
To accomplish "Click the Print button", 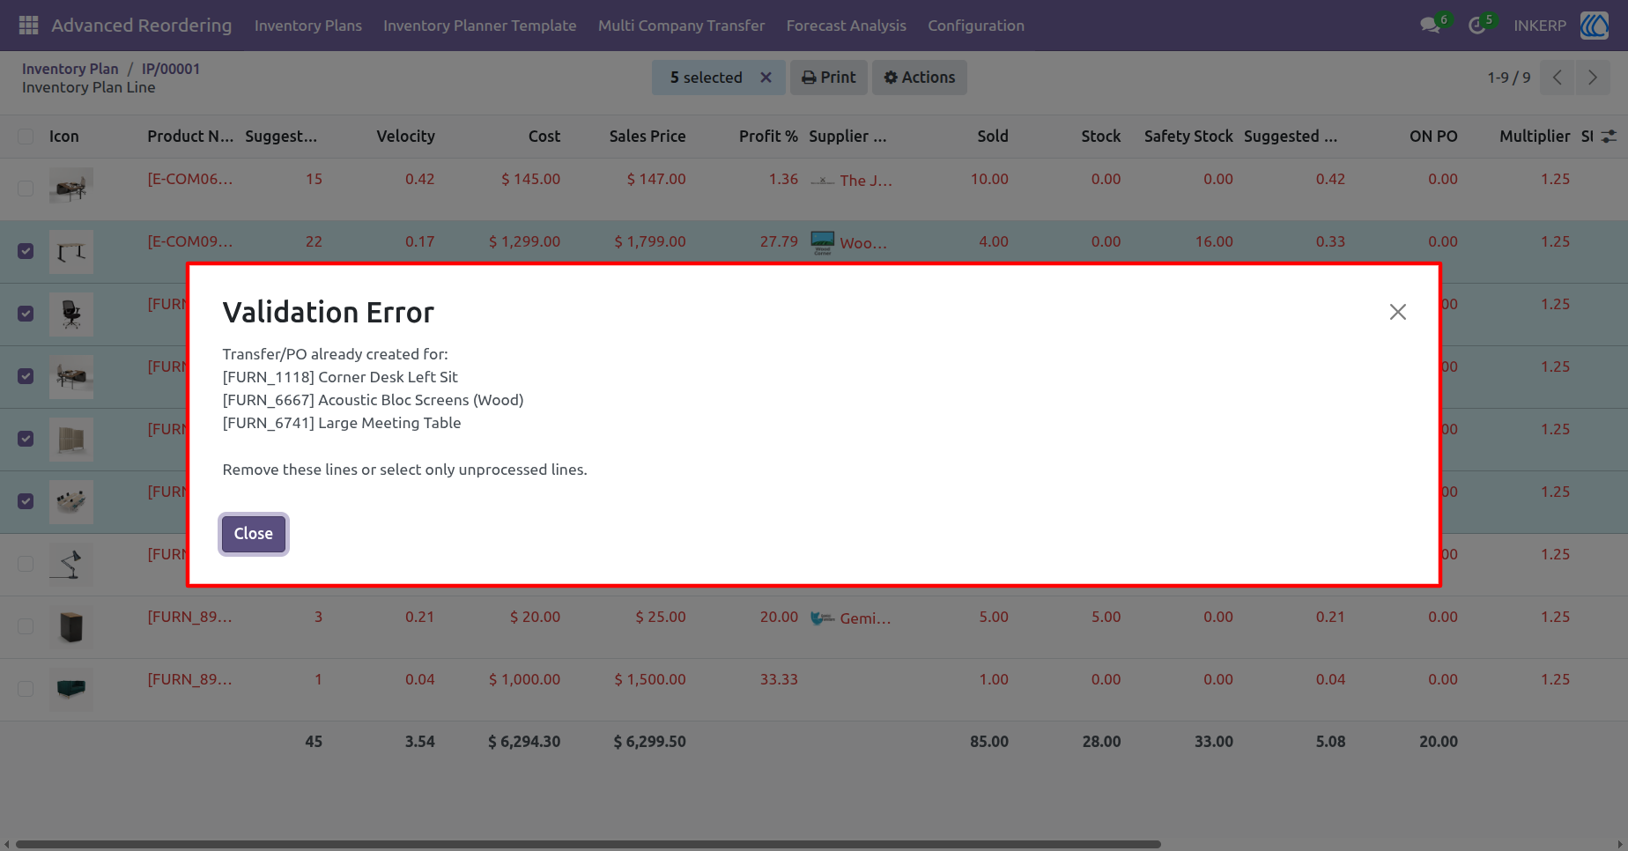I will 829,78.
